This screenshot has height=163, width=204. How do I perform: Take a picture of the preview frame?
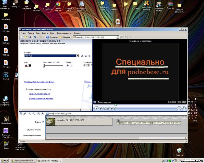(x=184, y=108)
